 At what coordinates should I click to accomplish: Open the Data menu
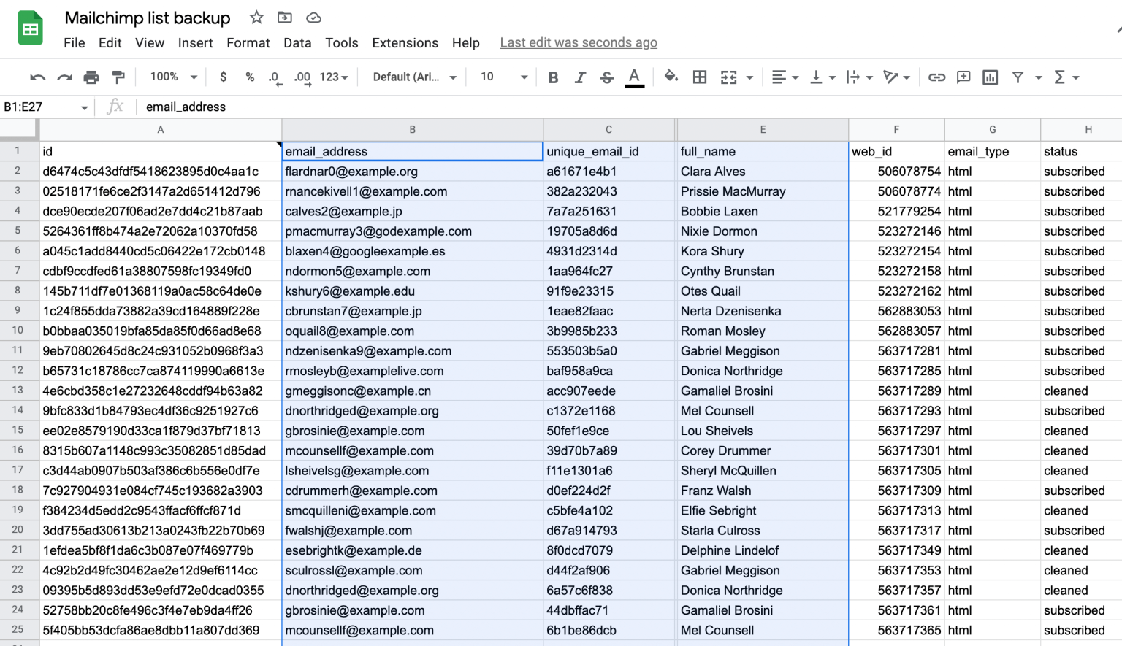click(297, 42)
